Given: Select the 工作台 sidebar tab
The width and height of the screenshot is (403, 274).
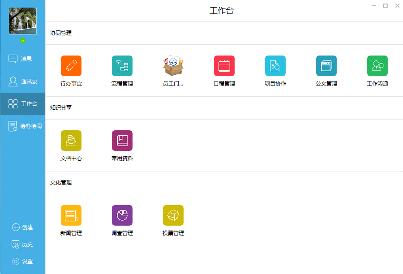Looking at the screenshot, I should pyautogui.click(x=22, y=104).
